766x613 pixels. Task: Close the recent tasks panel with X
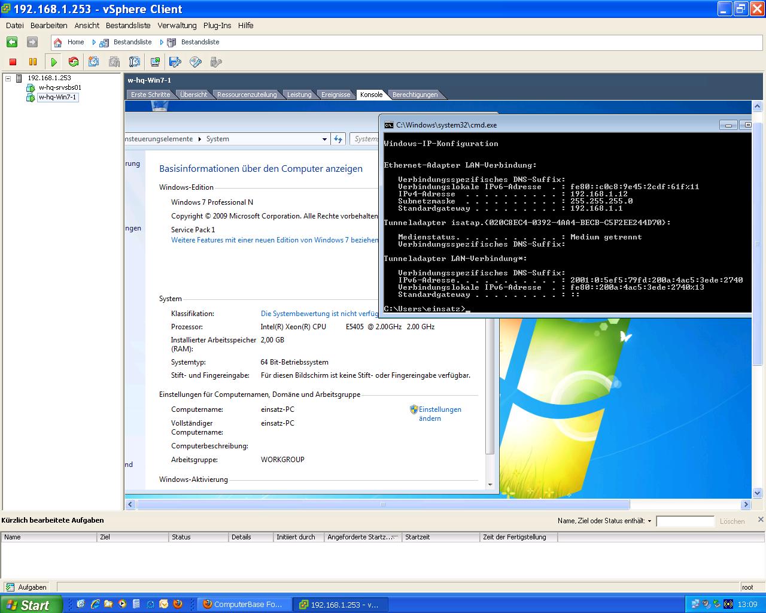761,520
